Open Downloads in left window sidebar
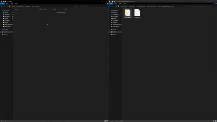 click(7, 14)
